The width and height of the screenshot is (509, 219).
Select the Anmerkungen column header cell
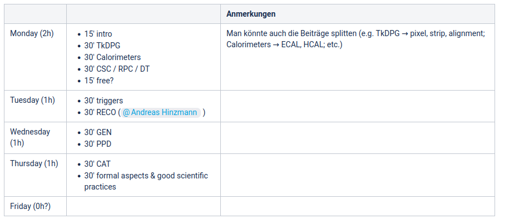(357, 14)
